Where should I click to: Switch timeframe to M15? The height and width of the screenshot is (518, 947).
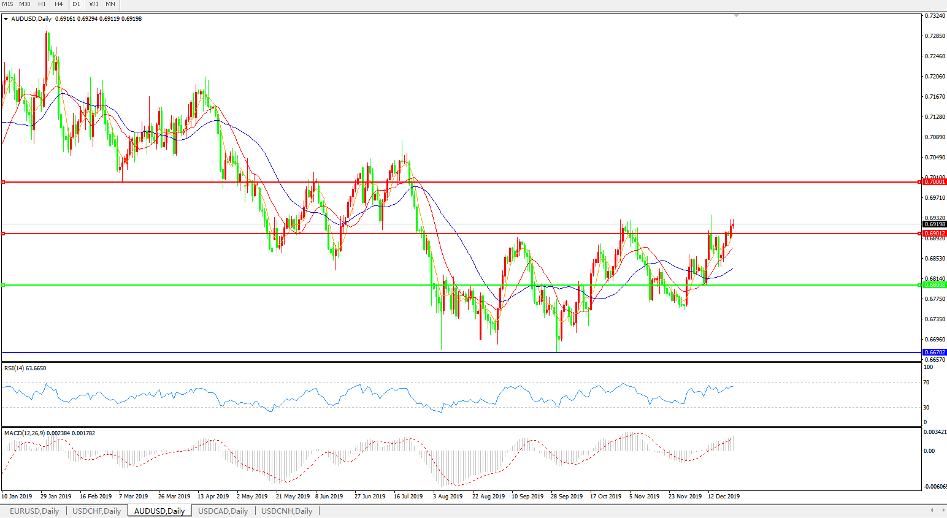[7, 4]
